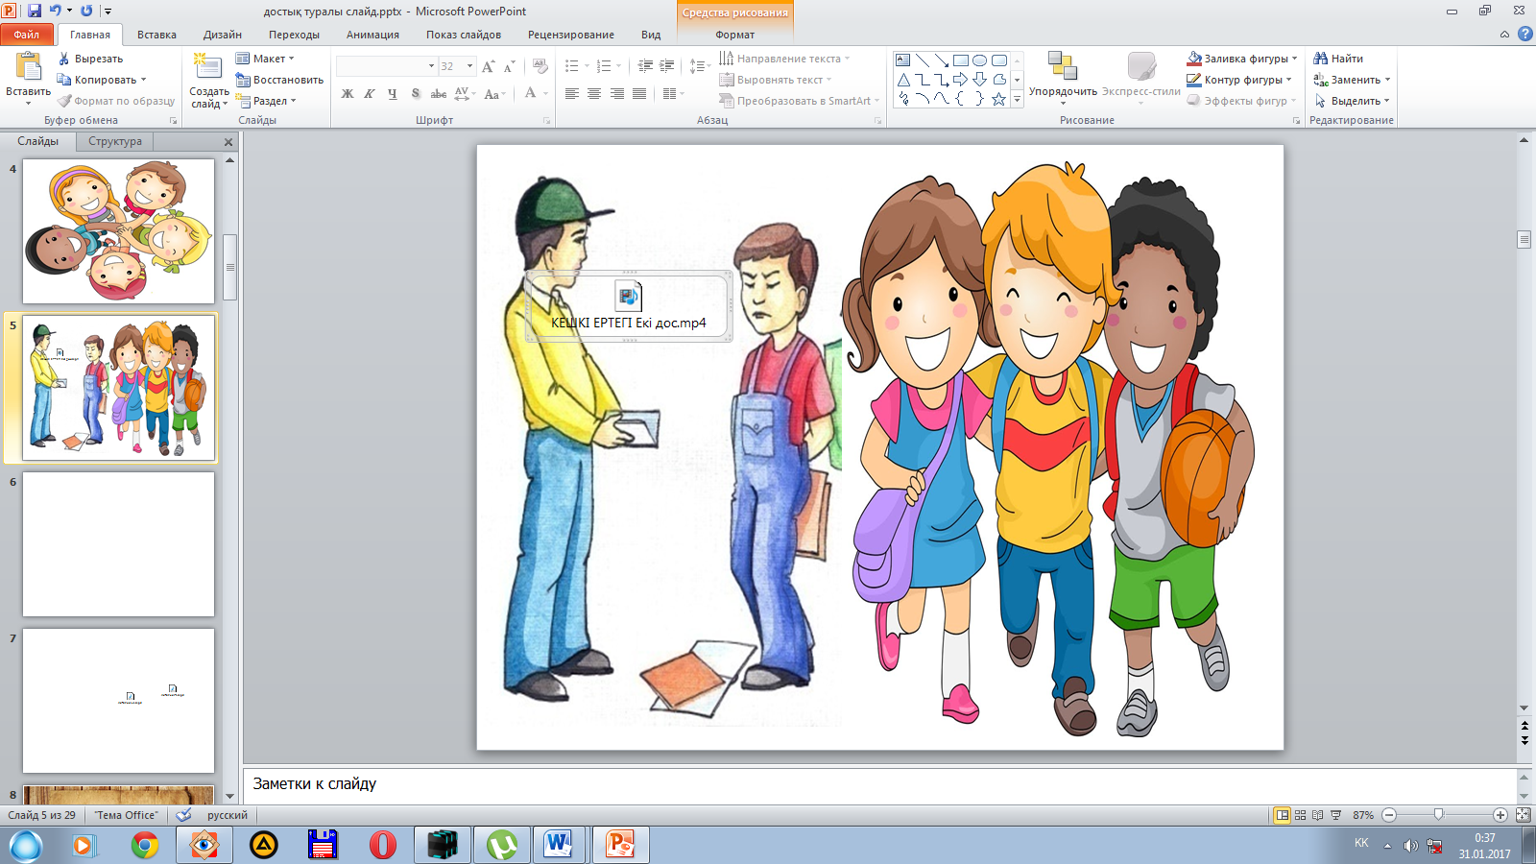
Task: Open the slide sorter view in status bar
Action: 1300,815
